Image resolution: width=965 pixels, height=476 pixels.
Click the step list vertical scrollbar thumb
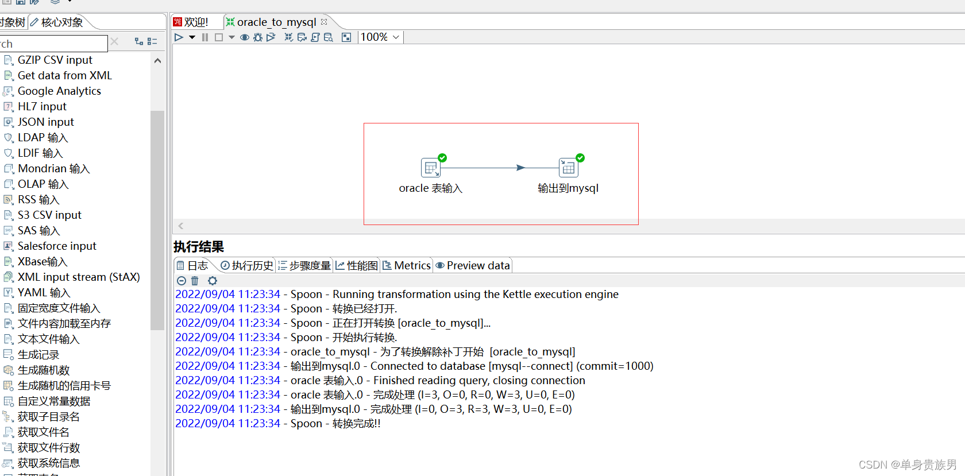click(x=157, y=220)
